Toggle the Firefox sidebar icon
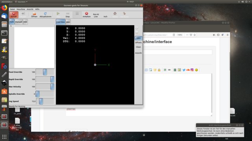The height and width of the screenshot is (141, 252). 218,35
